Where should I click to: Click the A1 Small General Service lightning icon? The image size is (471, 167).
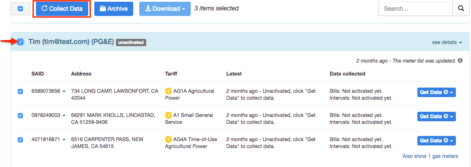(x=168, y=115)
